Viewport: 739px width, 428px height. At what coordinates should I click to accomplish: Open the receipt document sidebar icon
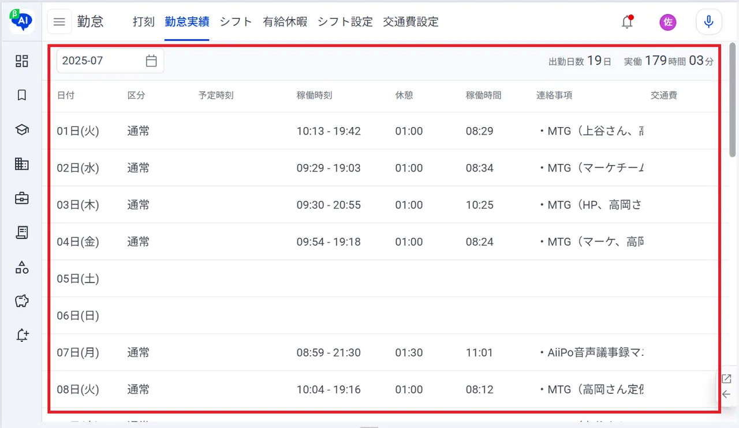(x=22, y=232)
